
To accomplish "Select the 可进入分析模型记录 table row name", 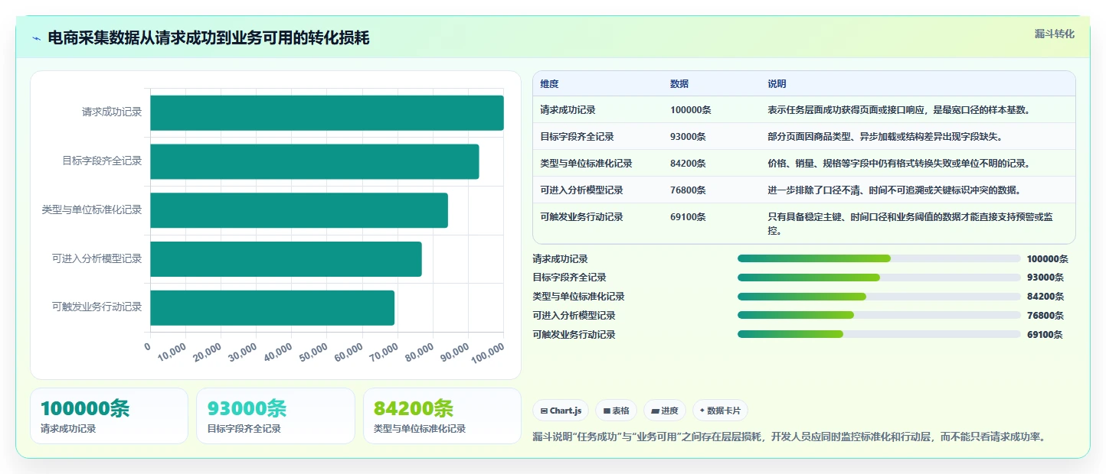I will click(x=581, y=190).
